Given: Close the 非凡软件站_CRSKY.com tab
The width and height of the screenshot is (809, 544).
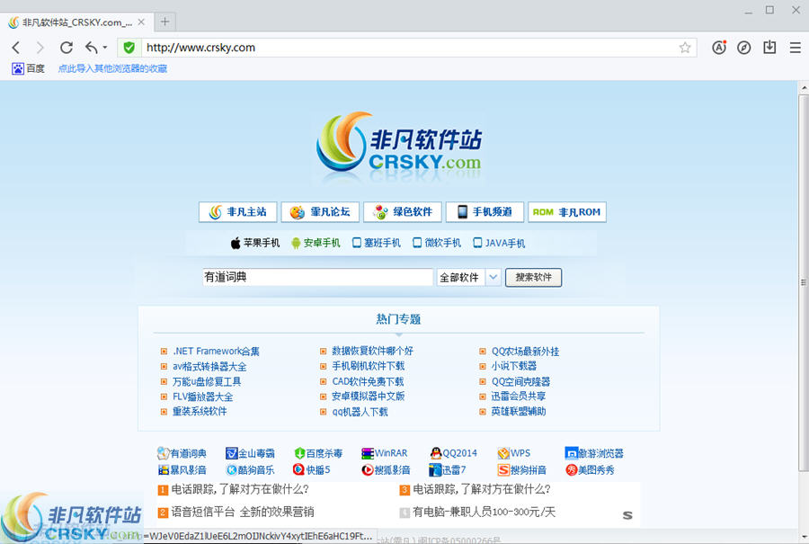Looking at the screenshot, I should [141, 22].
